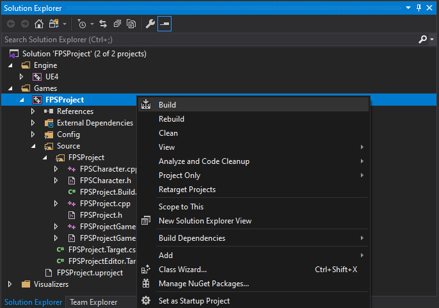Expand the UE4 project node

pyautogui.click(x=21, y=77)
